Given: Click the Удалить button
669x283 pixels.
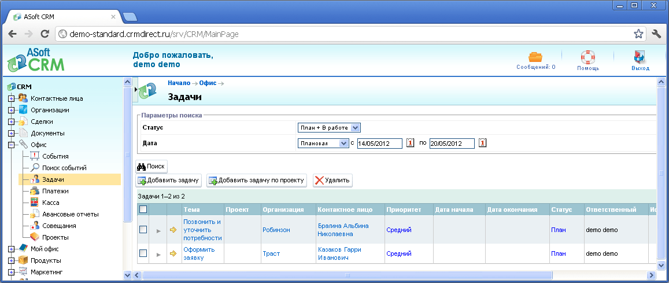Looking at the screenshot, I should pos(333,180).
